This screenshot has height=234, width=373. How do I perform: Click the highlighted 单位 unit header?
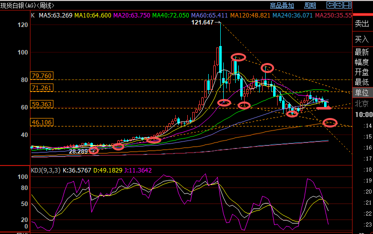[363, 92]
